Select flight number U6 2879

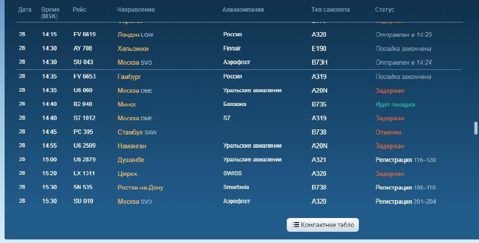tap(85, 159)
